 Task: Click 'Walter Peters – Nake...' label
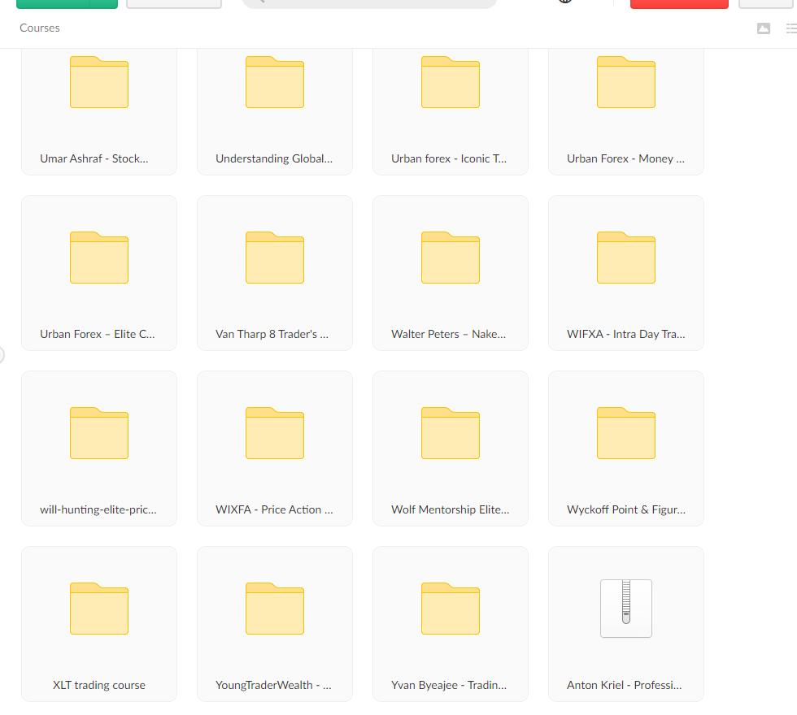click(x=448, y=334)
